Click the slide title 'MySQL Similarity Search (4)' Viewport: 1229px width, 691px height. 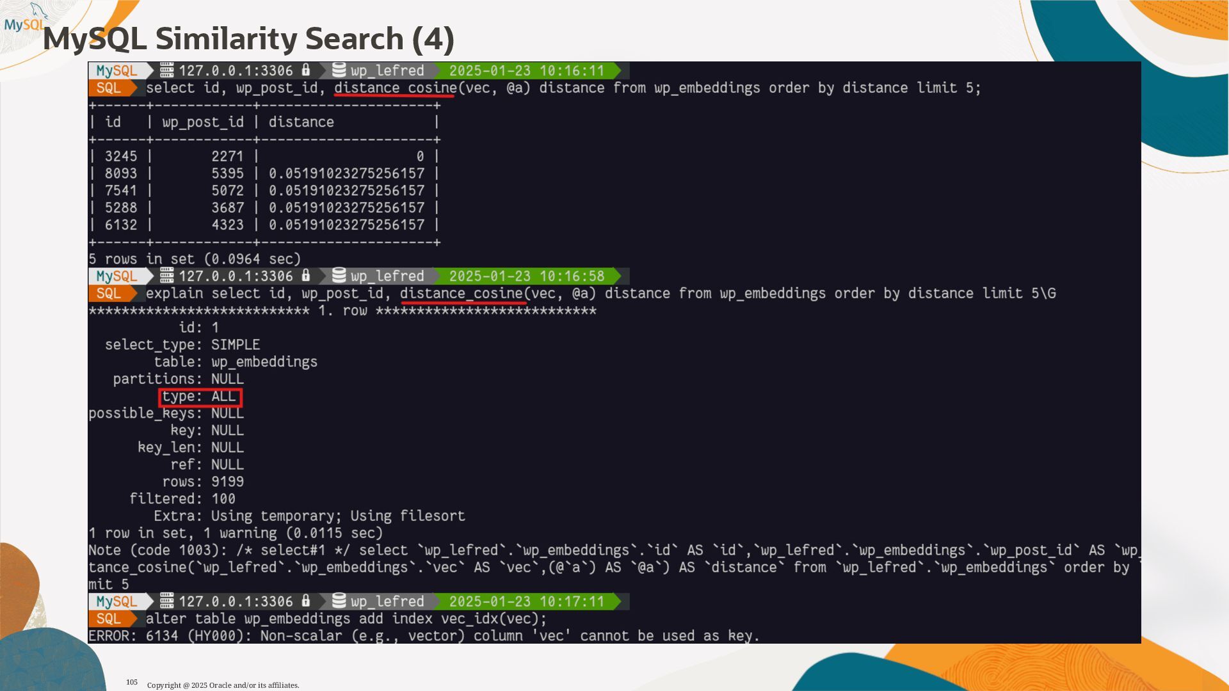(x=248, y=39)
